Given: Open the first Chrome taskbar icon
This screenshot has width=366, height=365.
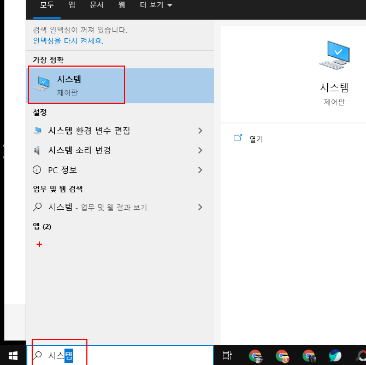Looking at the screenshot, I should pos(256,356).
